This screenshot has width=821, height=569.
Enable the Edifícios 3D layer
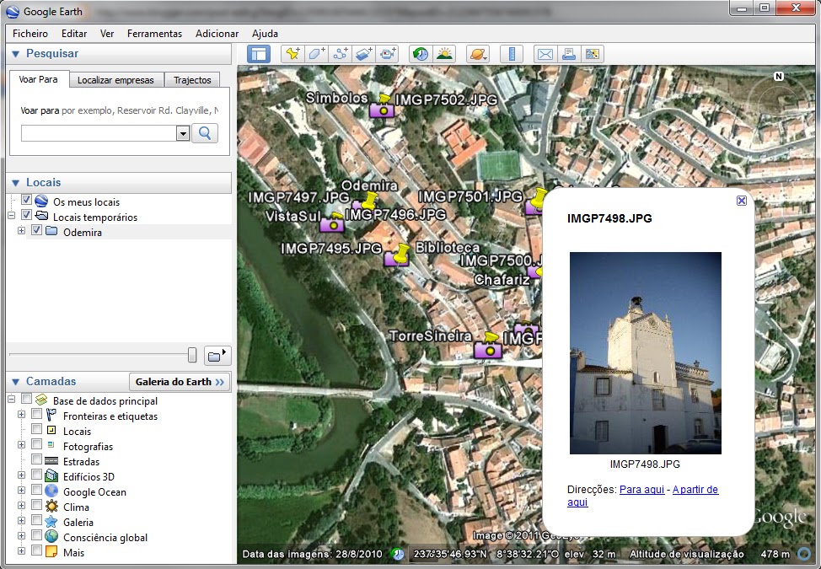pyautogui.click(x=36, y=476)
